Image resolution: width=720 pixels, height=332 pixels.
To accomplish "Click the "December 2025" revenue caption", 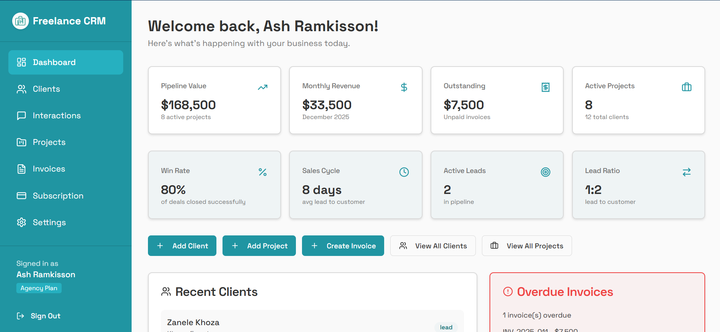I will point(326,117).
